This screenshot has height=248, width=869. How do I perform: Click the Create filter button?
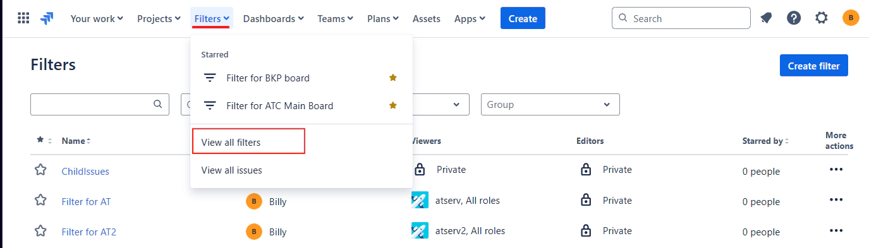(x=813, y=66)
